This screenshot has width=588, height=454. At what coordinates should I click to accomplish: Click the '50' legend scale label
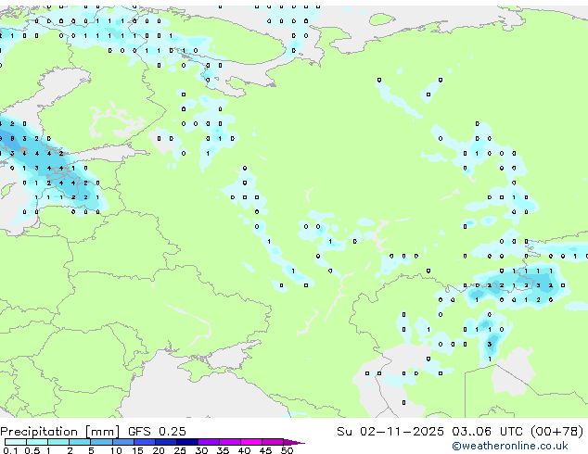(287, 450)
